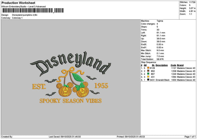The width and height of the screenshot is (197, 139).
Task: Click the Color changes value 4
Action: pyautogui.click(x=157, y=24)
